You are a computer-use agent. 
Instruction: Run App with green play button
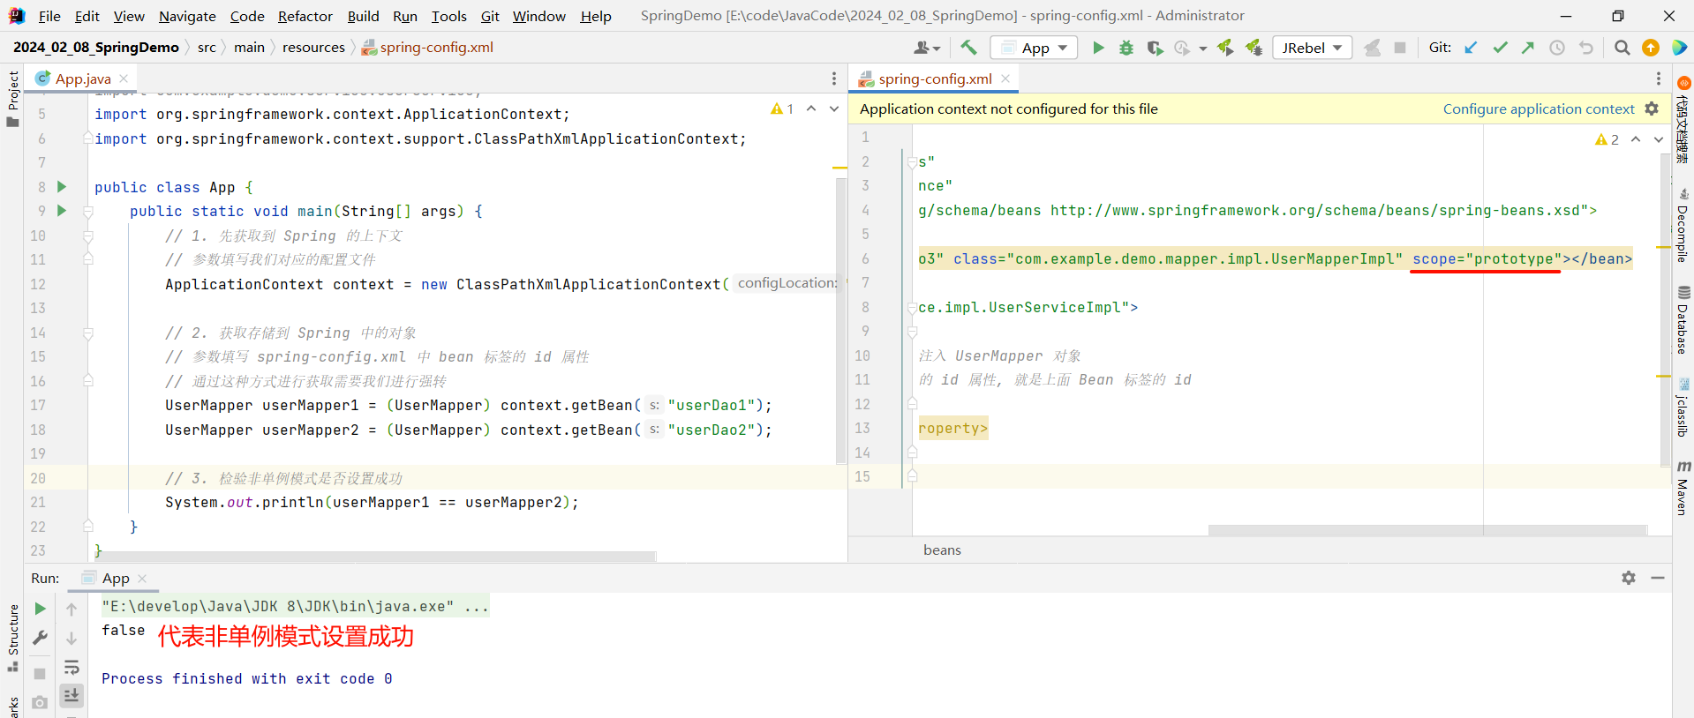click(x=1098, y=48)
